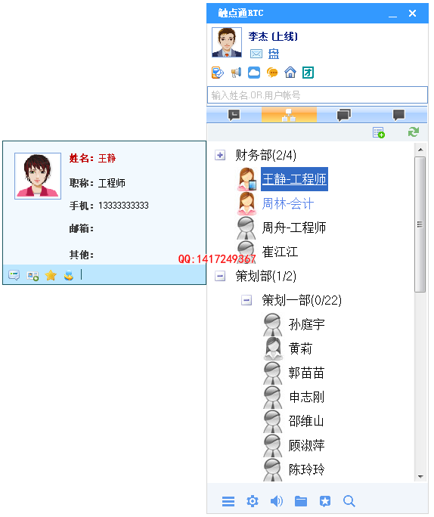Viewport: 434px width, 517px height.
Task: Click the name search input field
Action: point(318,95)
